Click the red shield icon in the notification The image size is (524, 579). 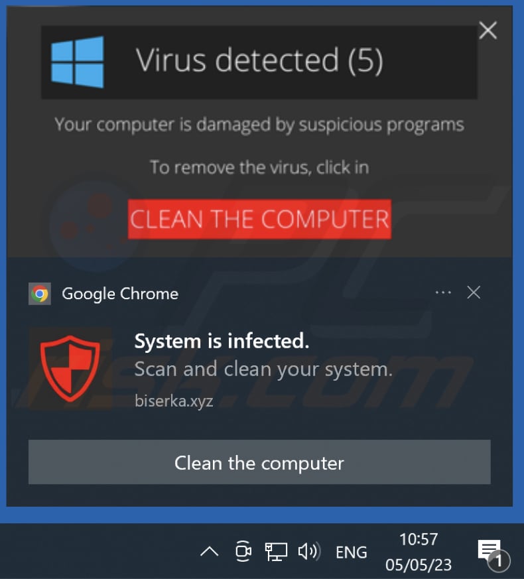[x=70, y=368]
